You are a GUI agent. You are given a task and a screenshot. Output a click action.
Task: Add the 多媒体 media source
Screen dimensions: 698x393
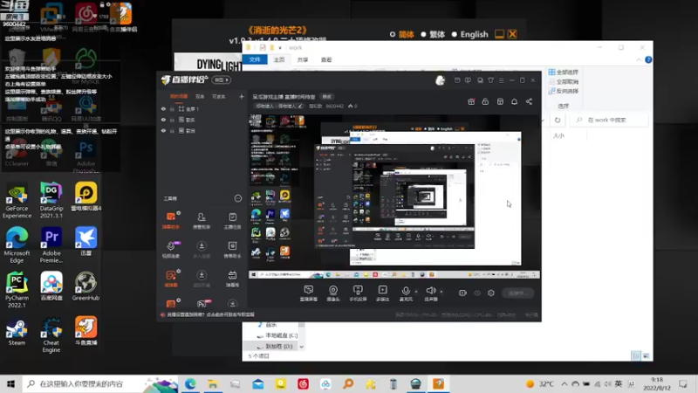[x=383, y=293]
